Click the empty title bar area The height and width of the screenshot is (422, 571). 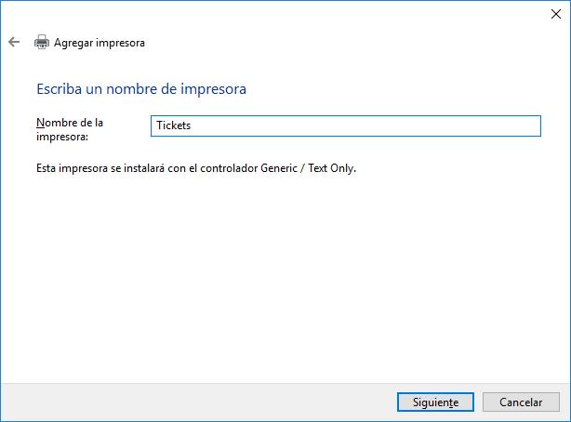click(x=279, y=13)
